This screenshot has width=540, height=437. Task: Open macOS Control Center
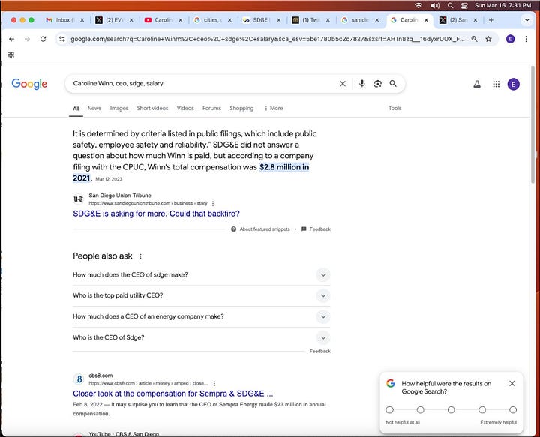pyautogui.click(x=464, y=5)
